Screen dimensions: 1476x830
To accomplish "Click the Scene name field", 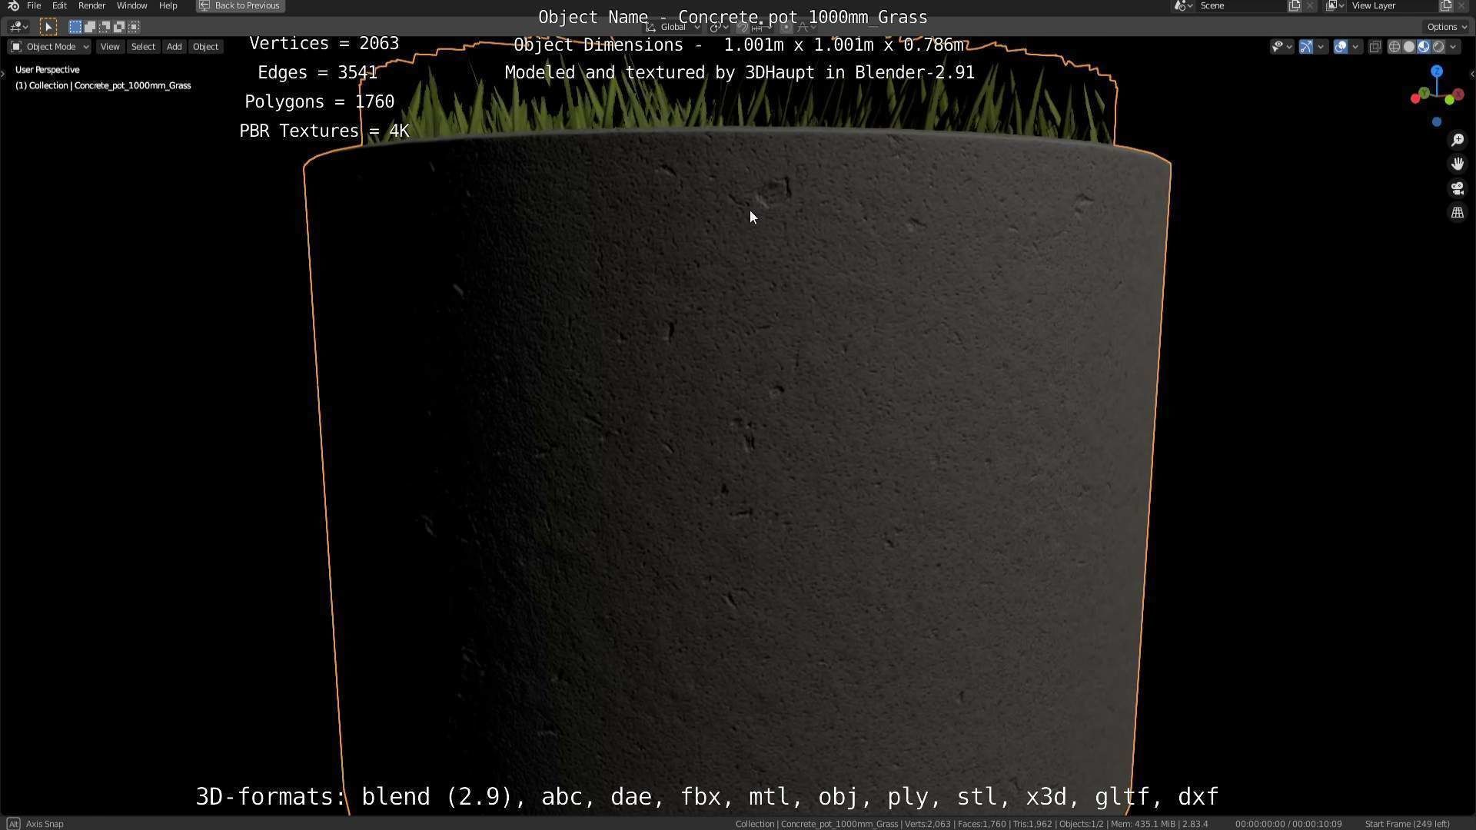I will pos(1242,5).
